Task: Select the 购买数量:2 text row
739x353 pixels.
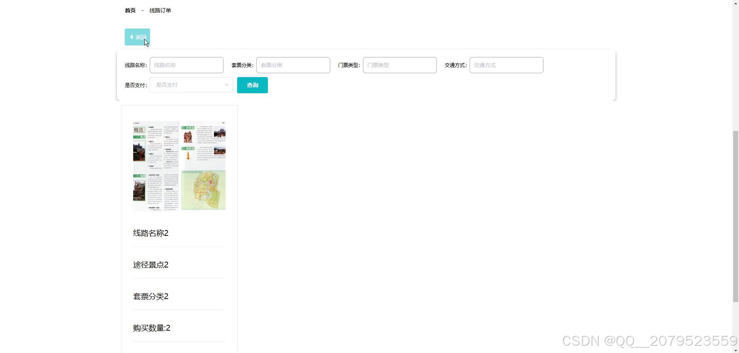Action: pyautogui.click(x=152, y=328)
